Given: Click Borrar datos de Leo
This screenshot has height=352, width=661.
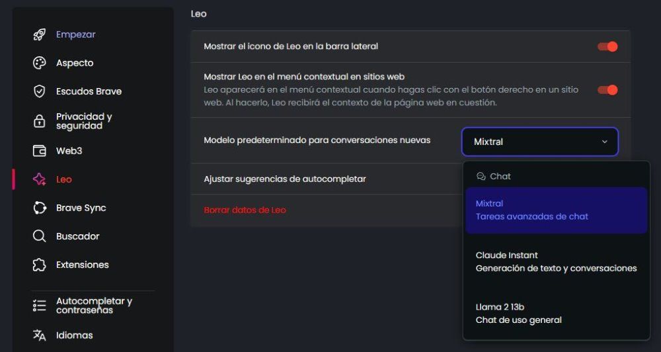Looking at the screenshot, I should click(245, 210).
